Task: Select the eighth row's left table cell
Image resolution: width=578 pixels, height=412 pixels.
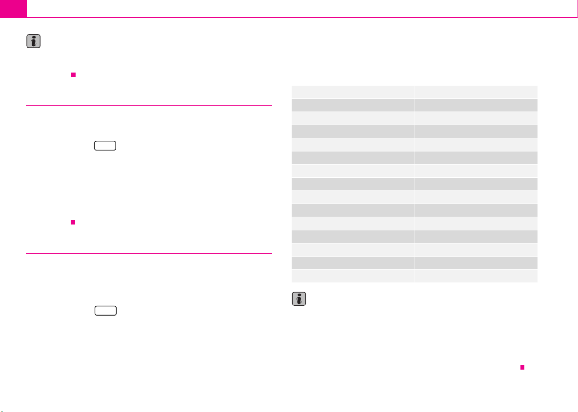Action: coord(353,184)
